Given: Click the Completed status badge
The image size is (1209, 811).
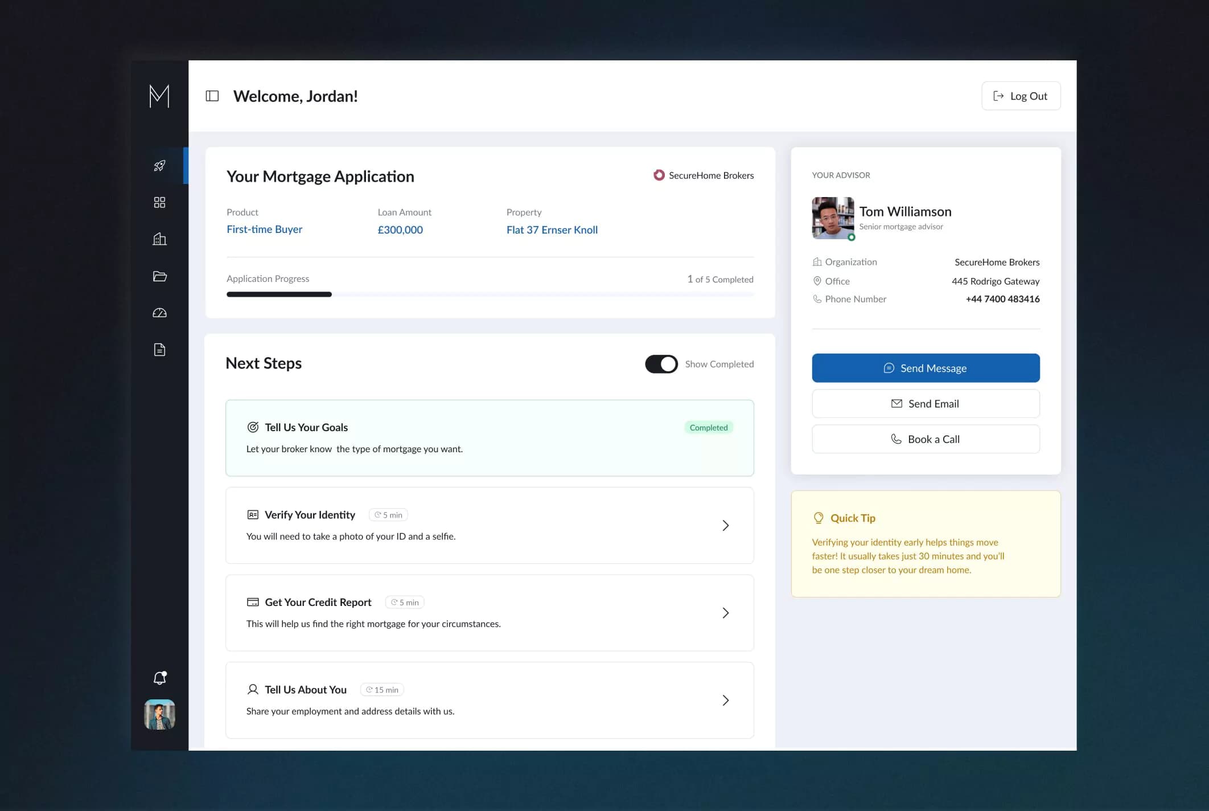Looking at the screenshot, I should click(x=709, y=428).
